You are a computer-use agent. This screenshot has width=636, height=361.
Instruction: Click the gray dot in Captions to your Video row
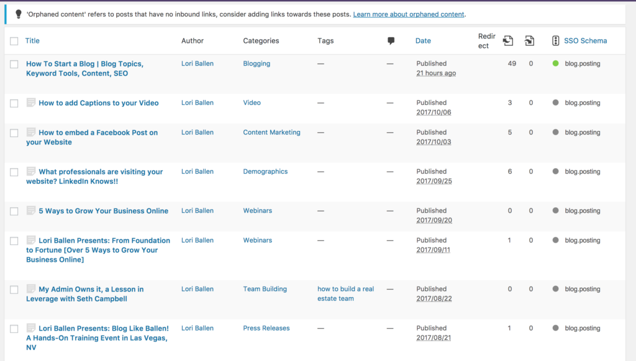tap(556, 102)
